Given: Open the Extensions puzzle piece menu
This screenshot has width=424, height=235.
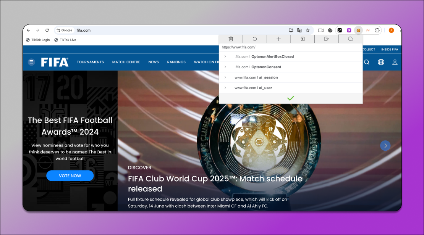Looking at the screenshot, I should pyautogui.click(x=377, y=30).
